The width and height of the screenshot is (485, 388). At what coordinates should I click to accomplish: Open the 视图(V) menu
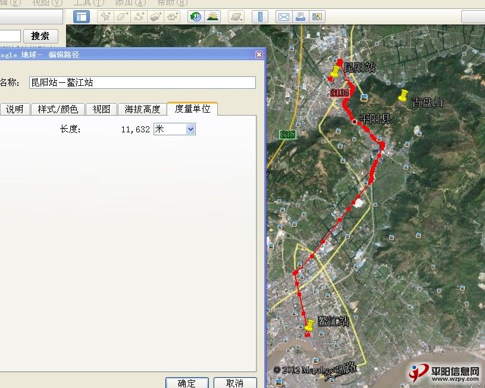tap(48, 3)
